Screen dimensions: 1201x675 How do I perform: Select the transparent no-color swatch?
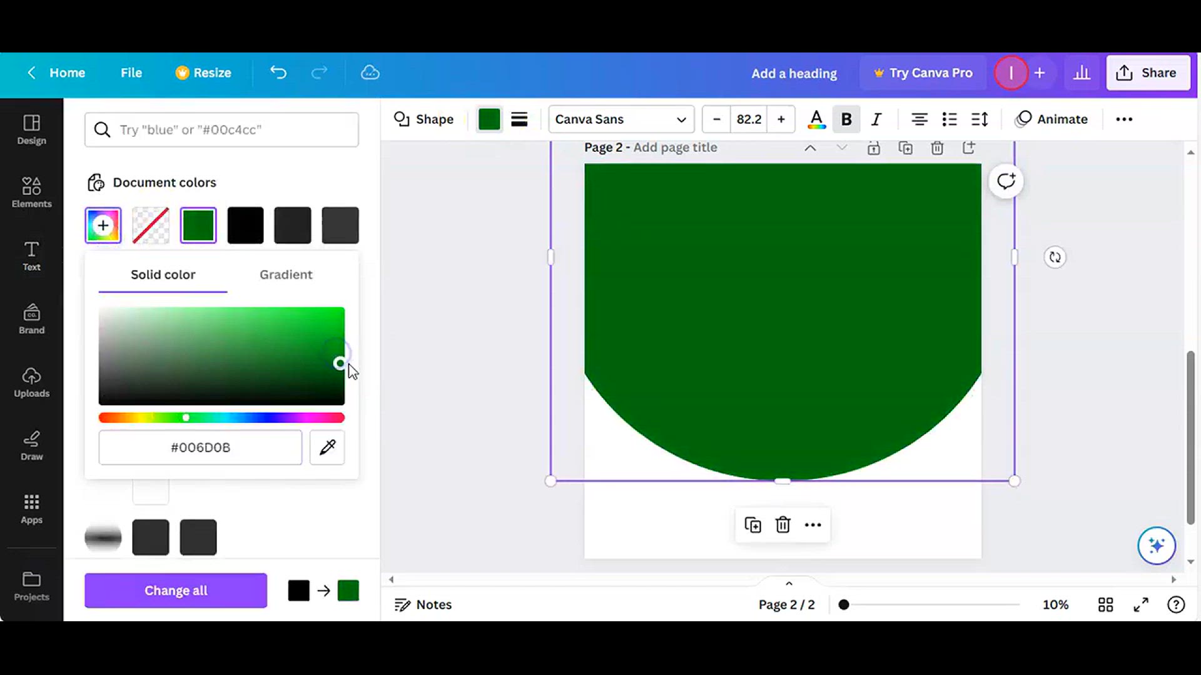click(151, 226)
